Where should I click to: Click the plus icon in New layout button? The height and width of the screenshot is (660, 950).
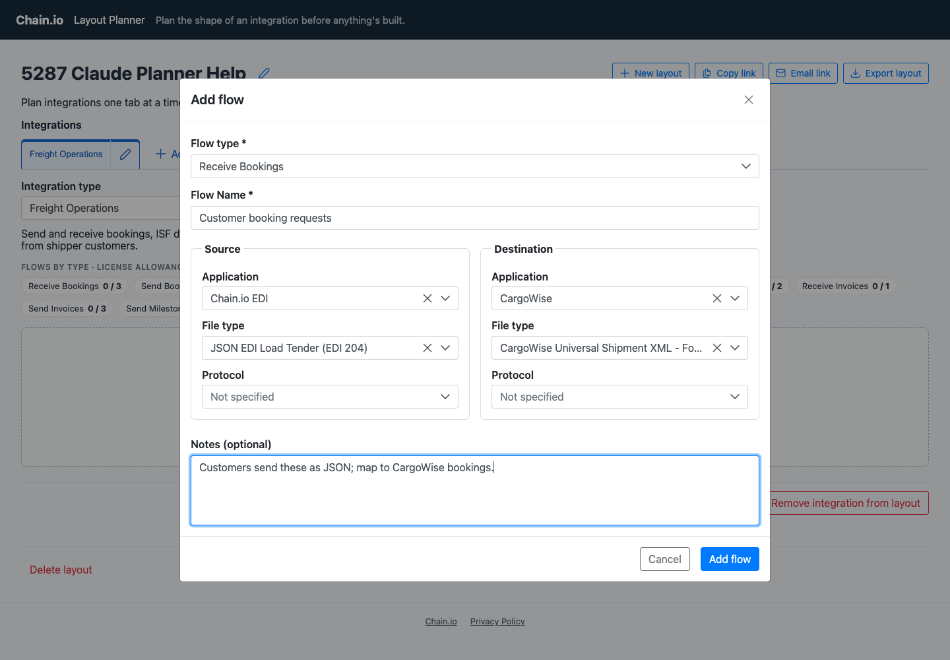(x=625, y=73)
